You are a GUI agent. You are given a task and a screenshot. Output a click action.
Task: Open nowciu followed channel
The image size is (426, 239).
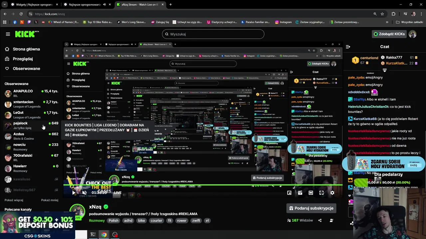pyautogui.click(x=32, y=147)
